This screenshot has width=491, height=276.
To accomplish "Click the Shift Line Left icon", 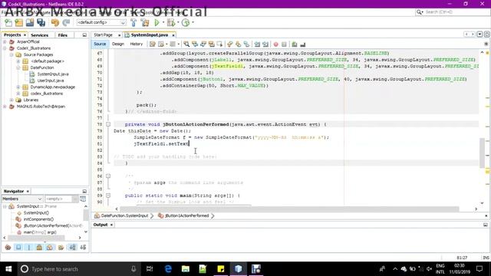I will coord(257,44).
